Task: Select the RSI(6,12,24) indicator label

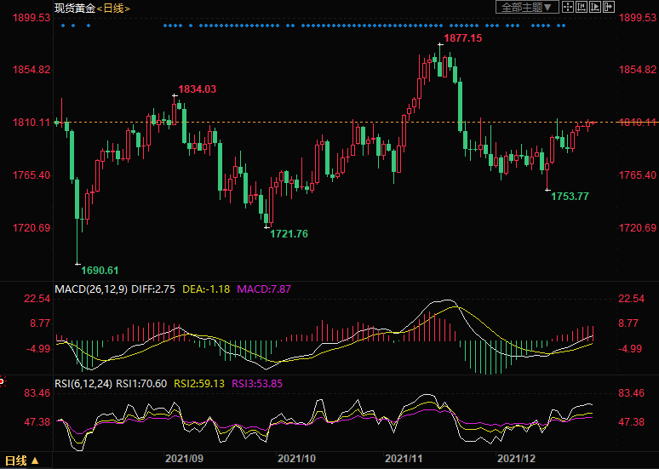Action: pyautogui.click(x=82, y=384)
